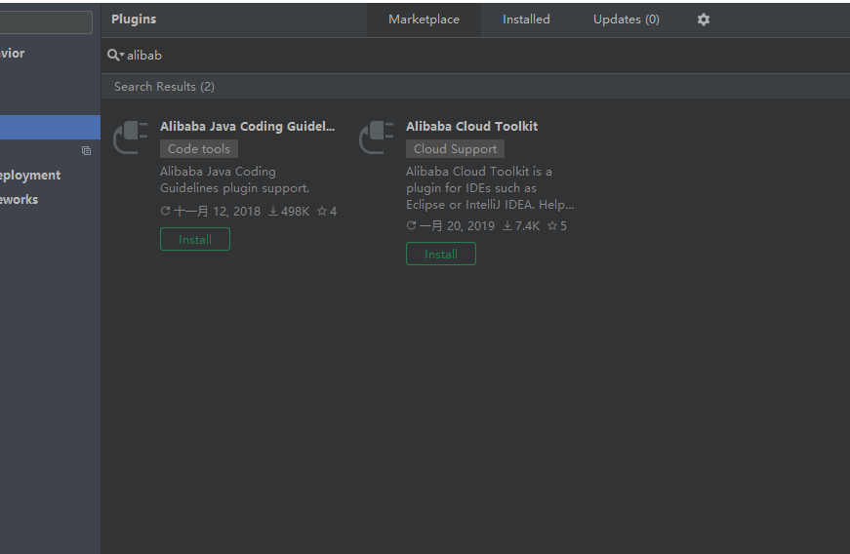Click the 7.4K downloads count

521,226
